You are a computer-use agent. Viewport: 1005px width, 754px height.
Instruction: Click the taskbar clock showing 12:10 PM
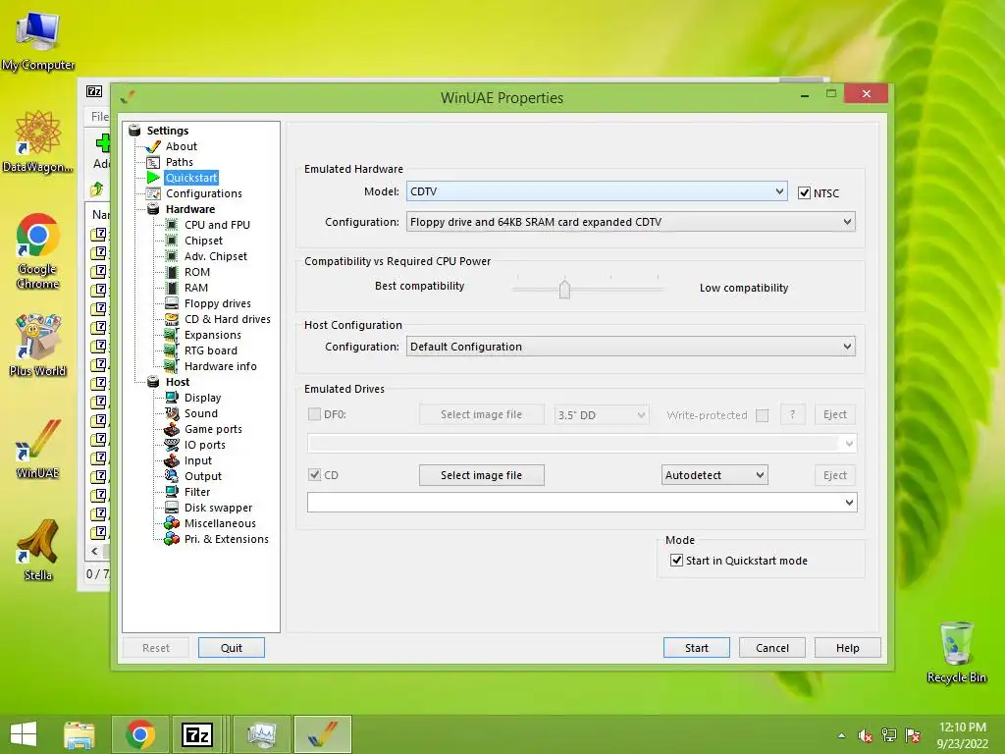click(x=962, y=734)
